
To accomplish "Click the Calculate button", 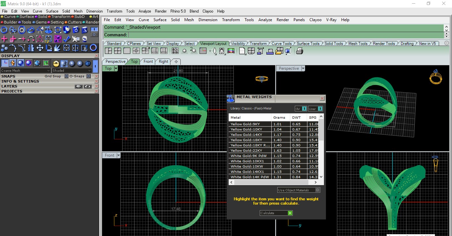I will (276, 213).
